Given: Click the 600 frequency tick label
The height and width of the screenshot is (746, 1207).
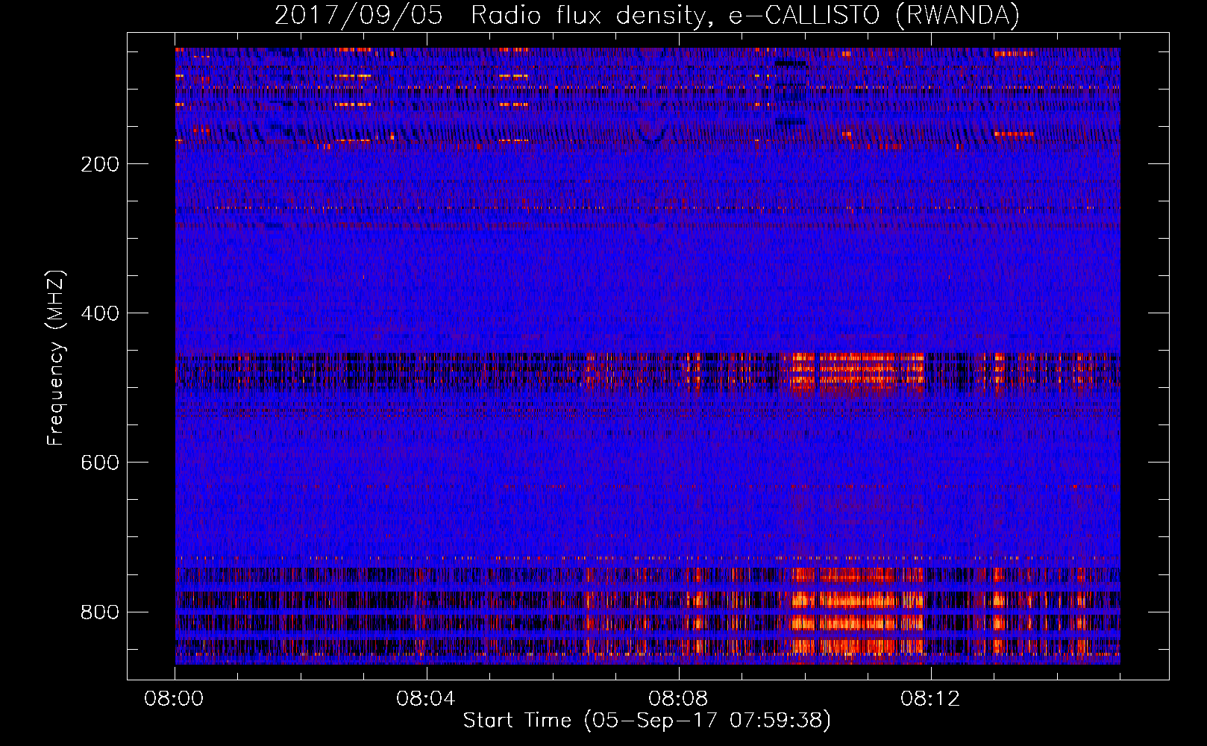Looking at the screenshot, I should [100, 463].
